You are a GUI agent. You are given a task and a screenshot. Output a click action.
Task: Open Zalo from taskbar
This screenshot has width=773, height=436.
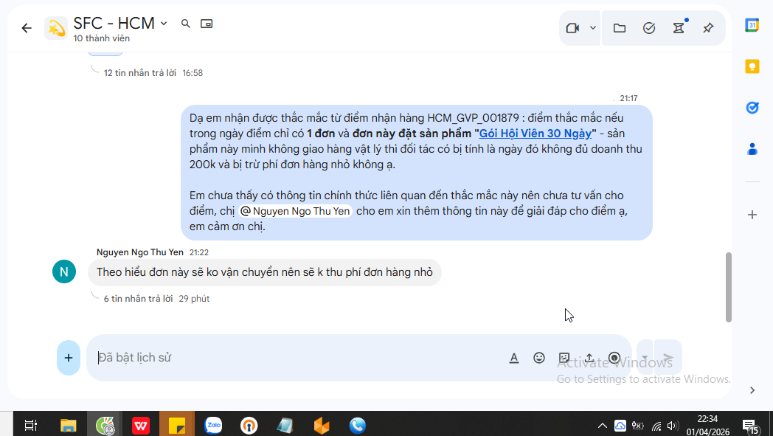point(213,425)
